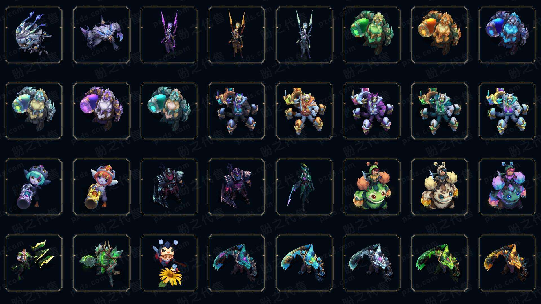Select the purple-blue frog rider chroma
The width and height of the screenshot is (541, 304).
(507, 187)
